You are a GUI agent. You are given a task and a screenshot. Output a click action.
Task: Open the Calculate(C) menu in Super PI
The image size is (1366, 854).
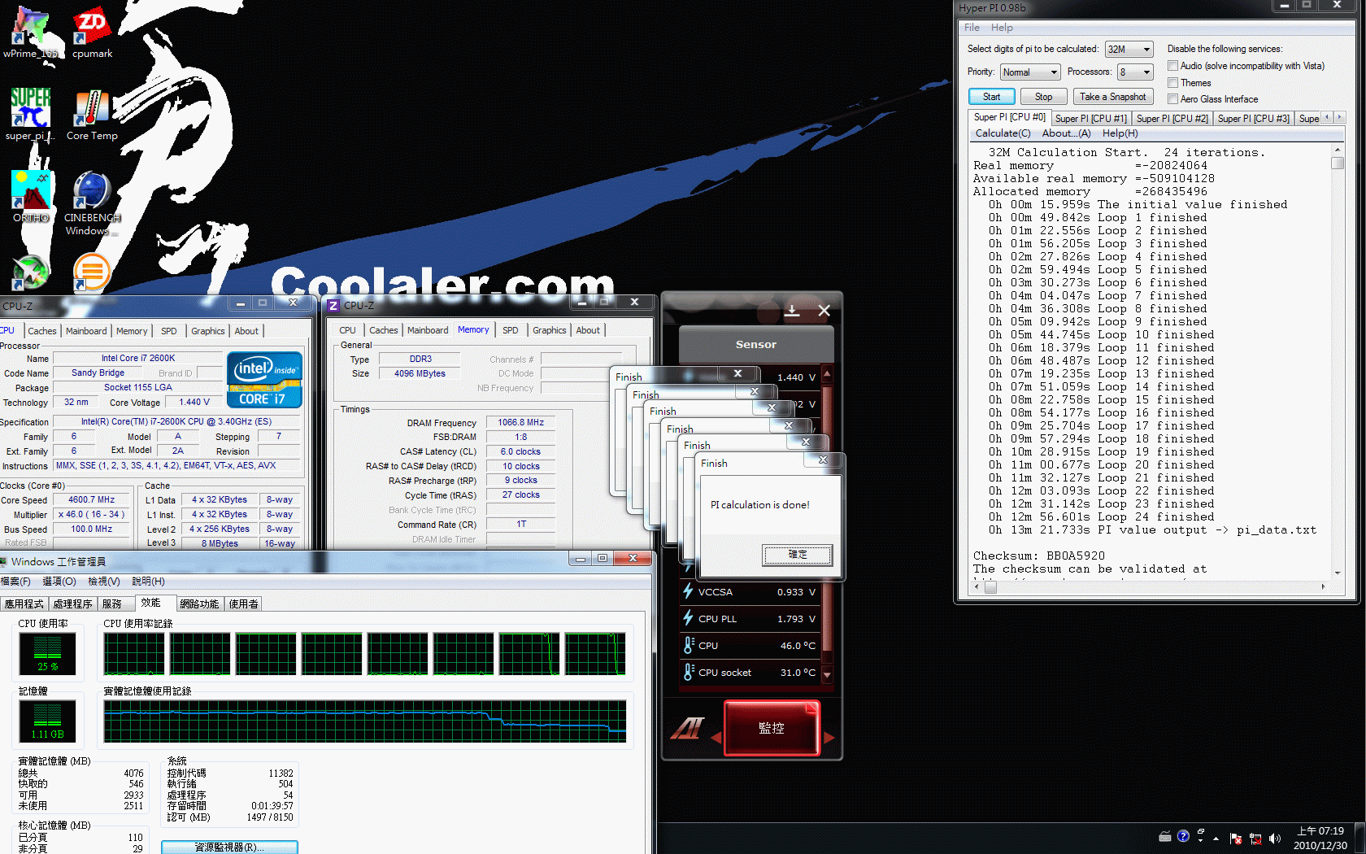pos(1003,133)
